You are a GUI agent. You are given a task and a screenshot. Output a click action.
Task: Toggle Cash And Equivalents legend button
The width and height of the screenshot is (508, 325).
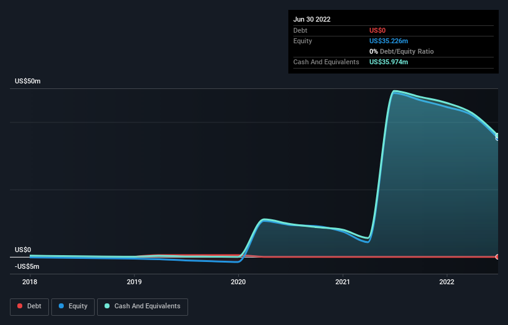click(x=142, y=306)
